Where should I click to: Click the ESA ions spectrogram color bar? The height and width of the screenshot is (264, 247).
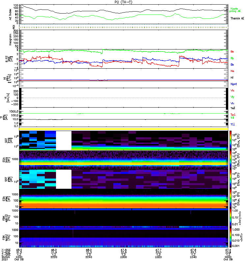coord(231,160)
